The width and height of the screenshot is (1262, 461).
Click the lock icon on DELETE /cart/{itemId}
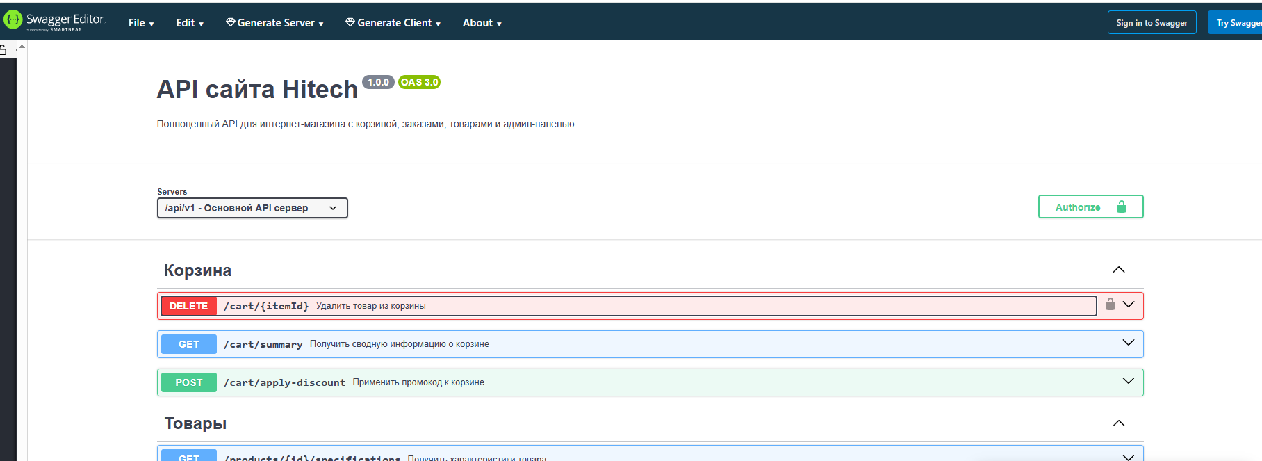click(x=1111, y=304)
